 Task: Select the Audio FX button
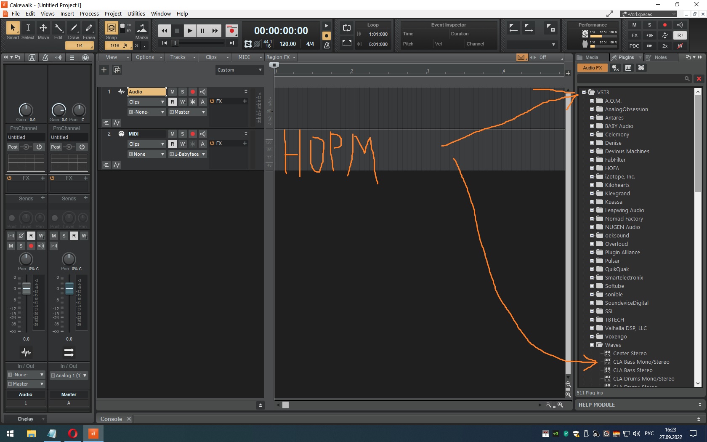[592, 68]
